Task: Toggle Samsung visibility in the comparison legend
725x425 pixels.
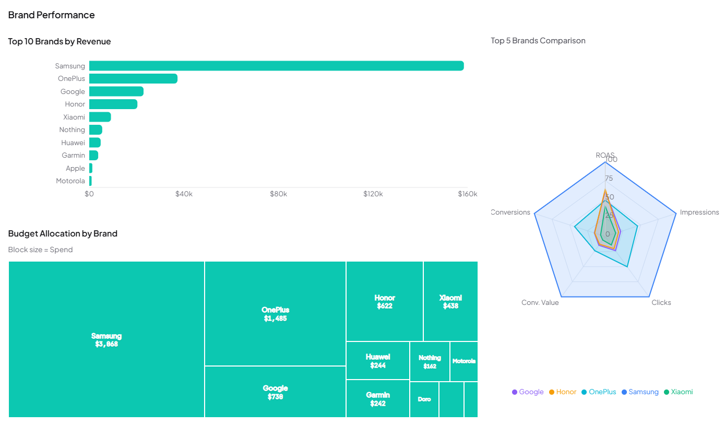Action: click(640, 392)
